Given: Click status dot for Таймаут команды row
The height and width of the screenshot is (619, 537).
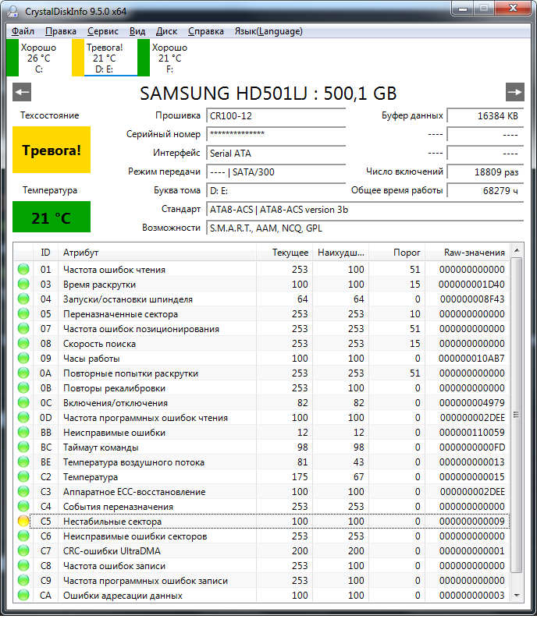Looking at the screenshot, I should [23, 447].
